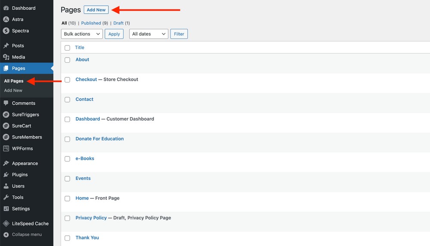Open the Bulk actions dropdown
Viewport: 430px width, 246px height.
pyautogui.click(x=82, y=34)
